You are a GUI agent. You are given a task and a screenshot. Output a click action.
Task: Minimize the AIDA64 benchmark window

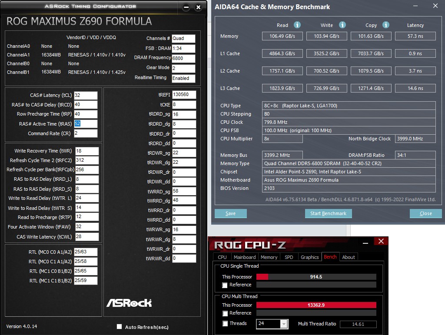[415, 6]
